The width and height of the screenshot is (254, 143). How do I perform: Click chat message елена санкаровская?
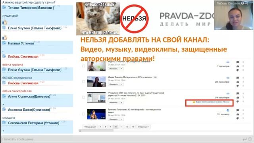point(17,91)
